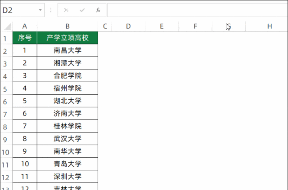Click the cell 湘潭大学
This screenshot has height=190, width=288.
(x=67, y=63)
